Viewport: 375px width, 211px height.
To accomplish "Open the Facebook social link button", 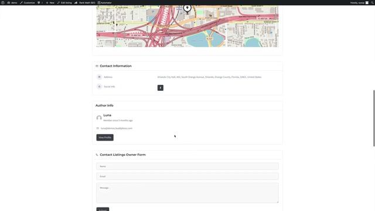I will [161, 88].
